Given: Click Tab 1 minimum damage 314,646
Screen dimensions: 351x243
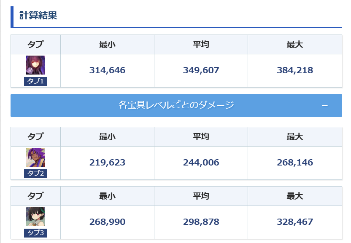Looking at the screenshot, I should pyautogui.click(x=107, y=70).
